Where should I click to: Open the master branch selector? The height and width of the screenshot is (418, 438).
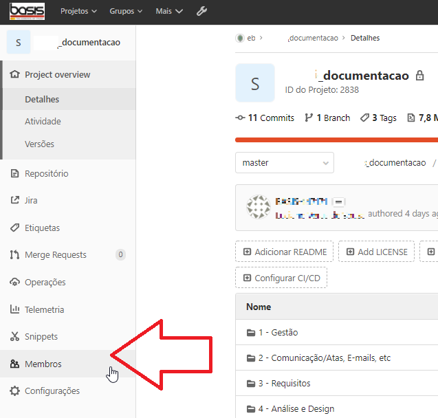pos(284,163)
